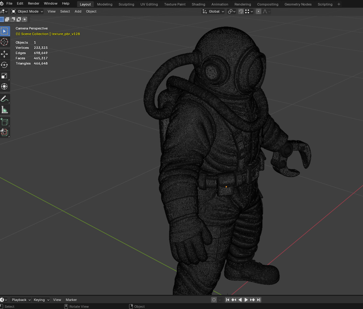Toggle proportional editing
This screenshot has width=363, height=309.
[258, 11]
